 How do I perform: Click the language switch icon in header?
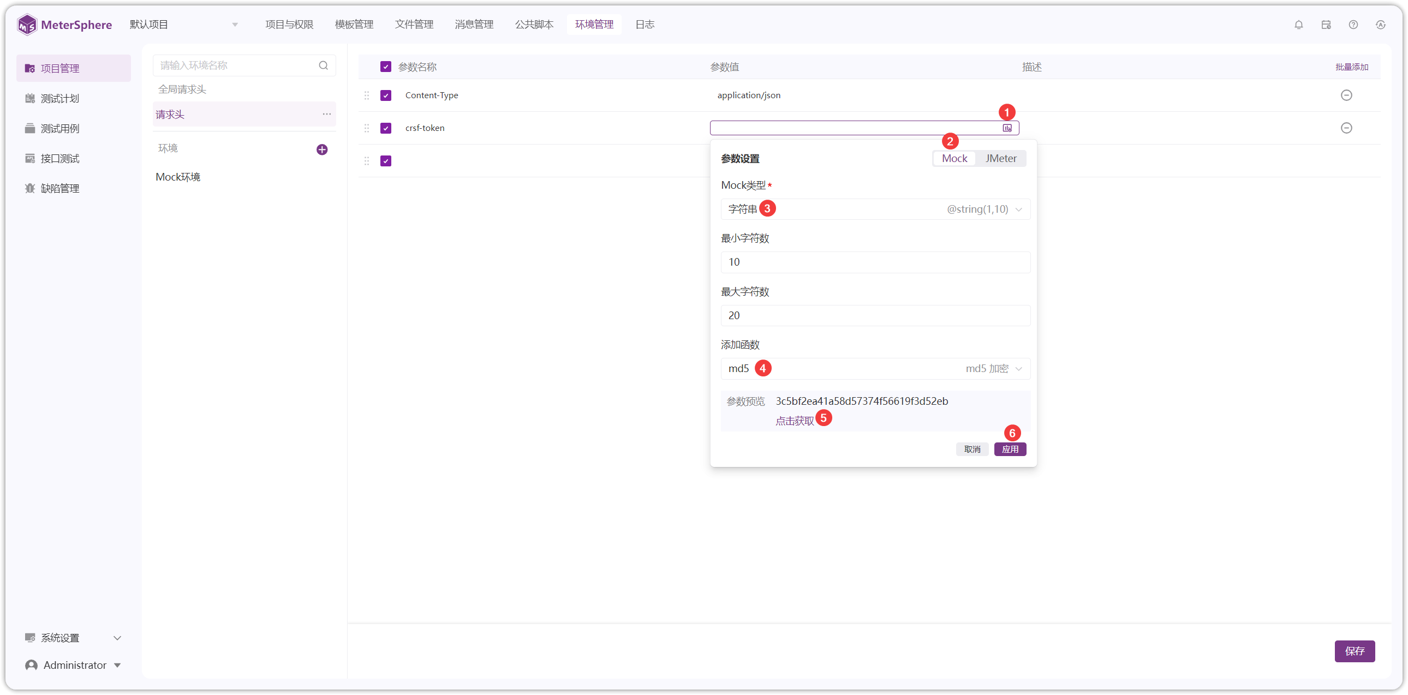[1381, 25]
